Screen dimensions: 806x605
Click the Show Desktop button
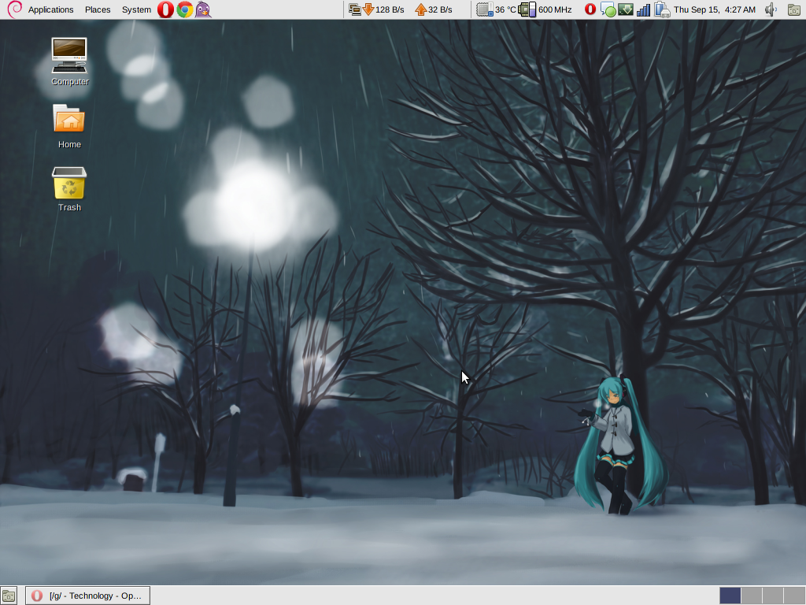coord(9,596)
